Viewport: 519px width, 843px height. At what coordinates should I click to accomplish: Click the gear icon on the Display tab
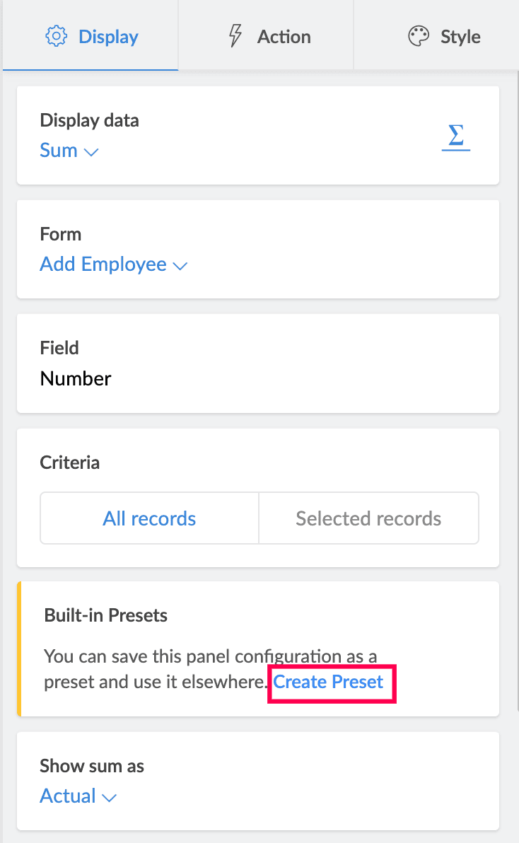[x=55, y=37]
